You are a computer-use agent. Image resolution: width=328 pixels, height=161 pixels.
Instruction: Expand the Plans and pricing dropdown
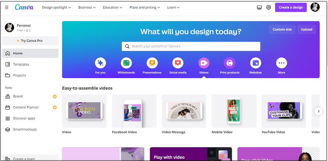pyautogui.click(x=145, y=8)
